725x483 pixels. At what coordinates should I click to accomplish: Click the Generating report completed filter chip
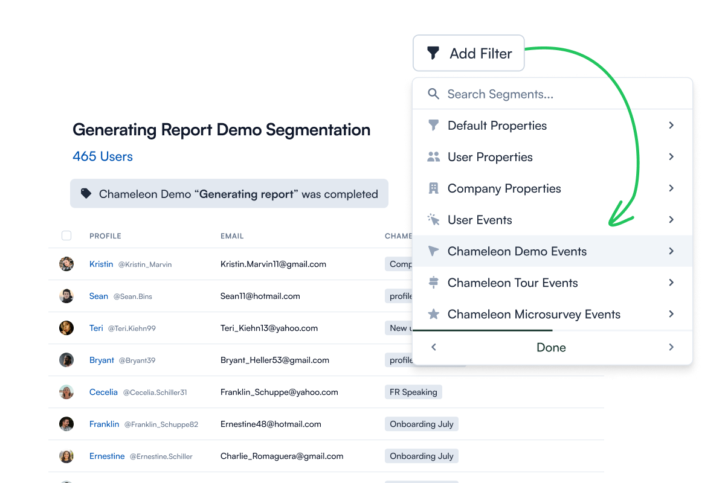pos(229,194)
